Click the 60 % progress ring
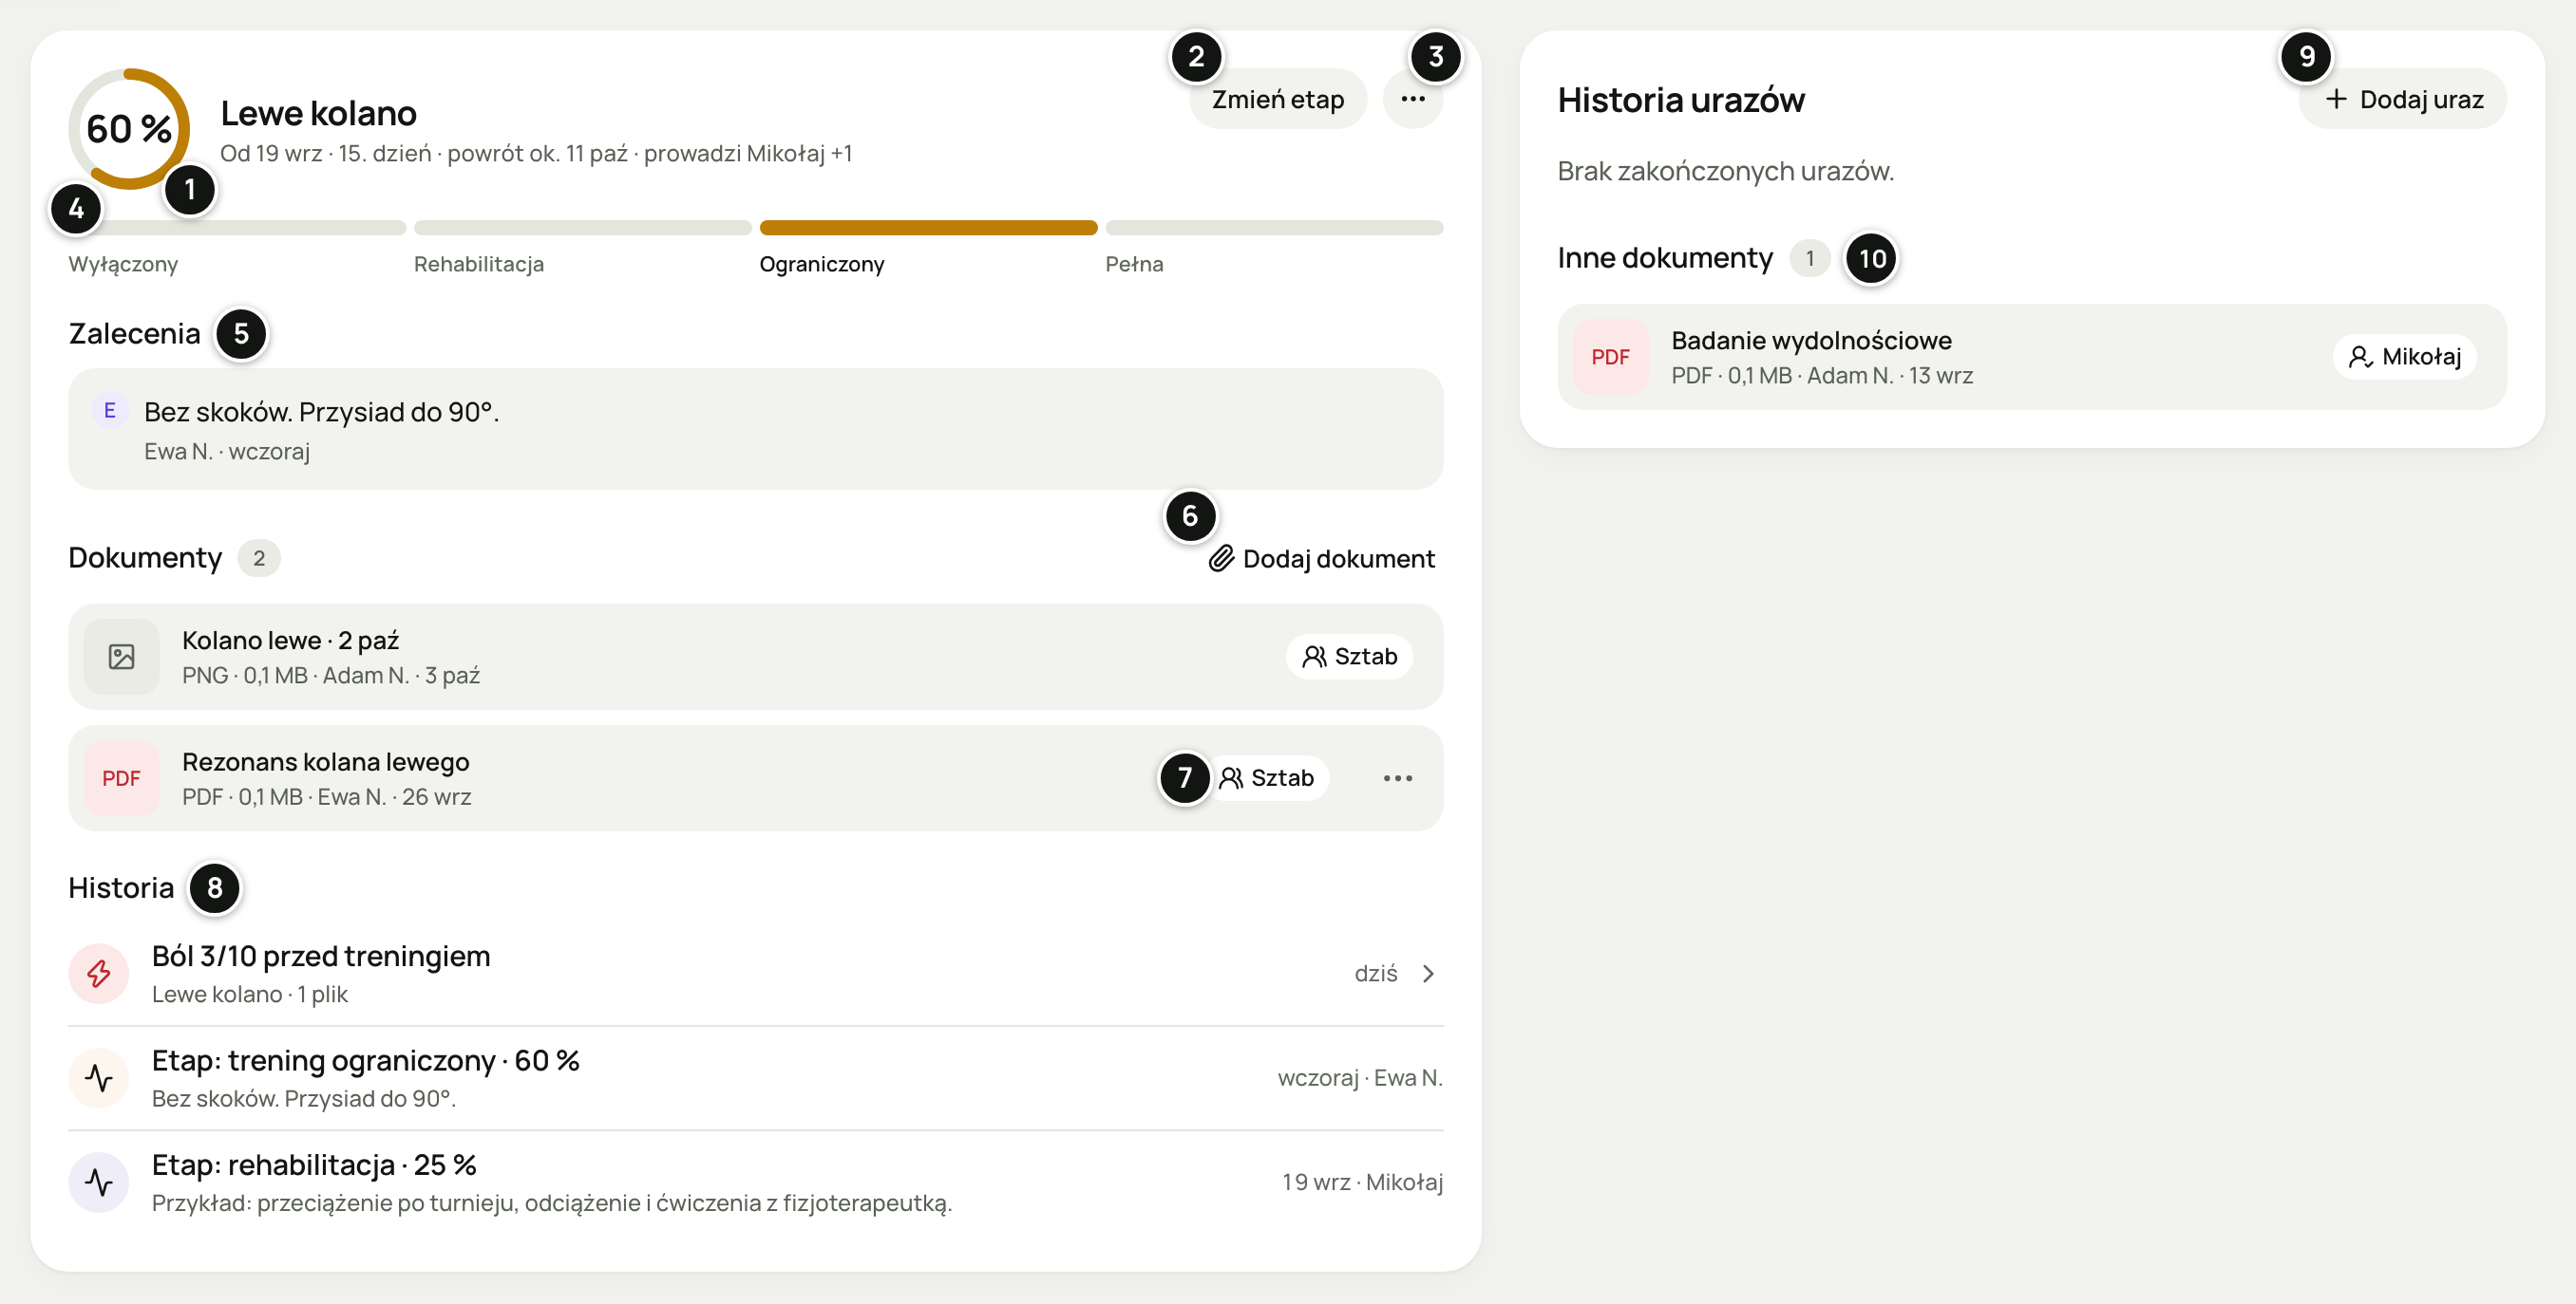The image size is (2576, 1304). 129,129
